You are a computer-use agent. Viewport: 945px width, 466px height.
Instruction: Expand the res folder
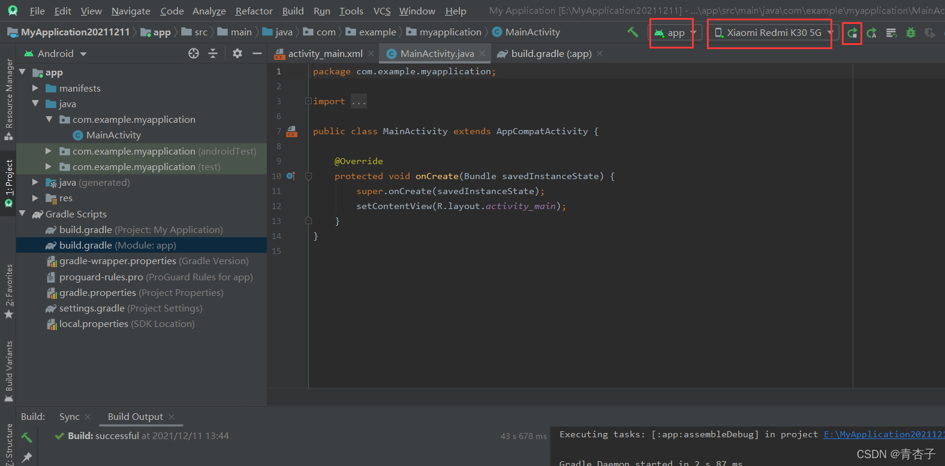[x=35, y=198]
